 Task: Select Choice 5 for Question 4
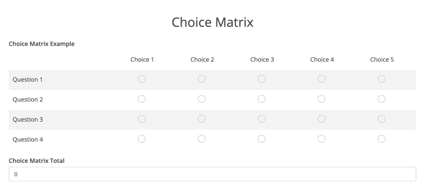click(x=381, y=139)
